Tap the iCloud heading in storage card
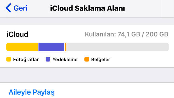This screenshot has height=98, width=174. [x=17, y=34]
